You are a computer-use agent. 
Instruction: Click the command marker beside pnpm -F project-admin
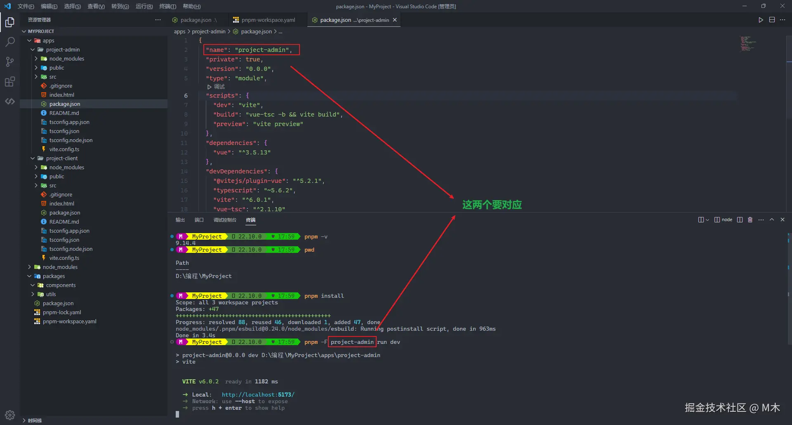click(x=172, y=342)
